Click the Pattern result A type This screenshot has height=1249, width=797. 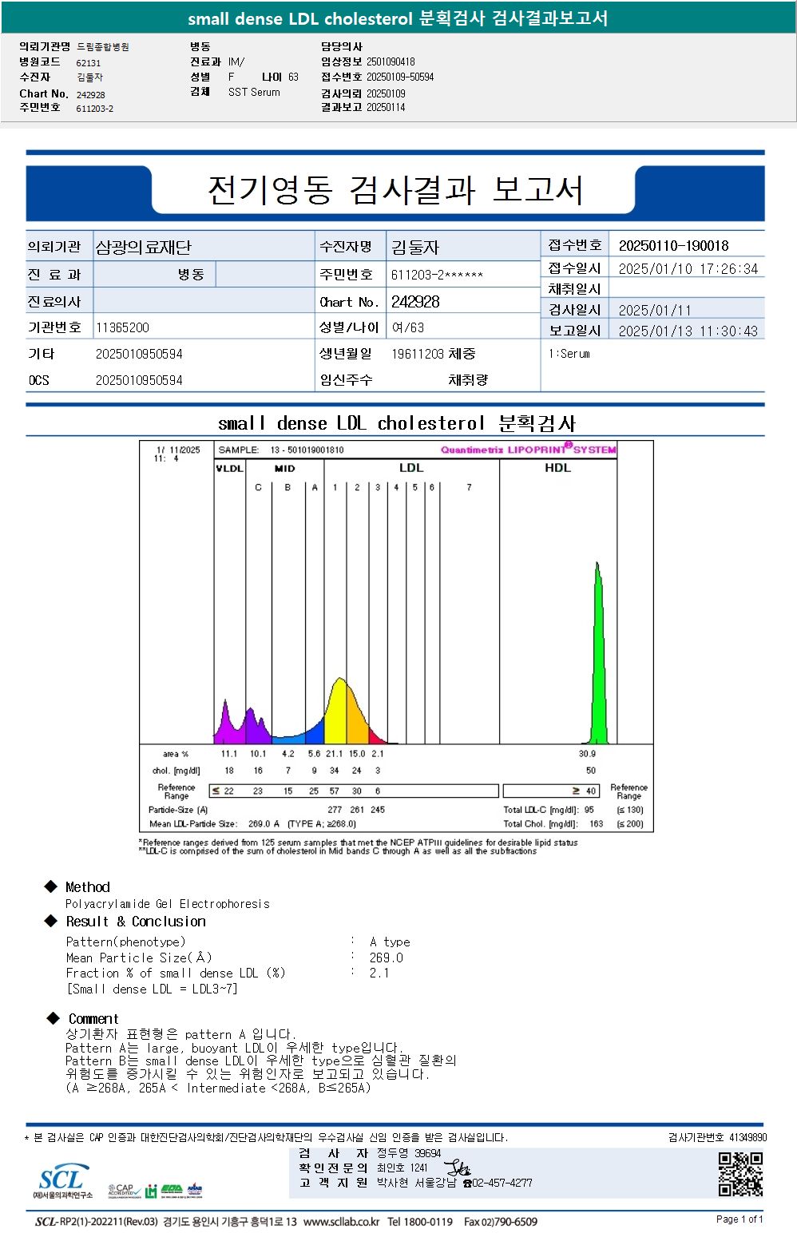390,942
